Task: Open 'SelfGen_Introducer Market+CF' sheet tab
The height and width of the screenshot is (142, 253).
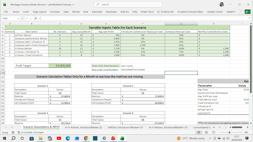Action: (x=125, y=128)
